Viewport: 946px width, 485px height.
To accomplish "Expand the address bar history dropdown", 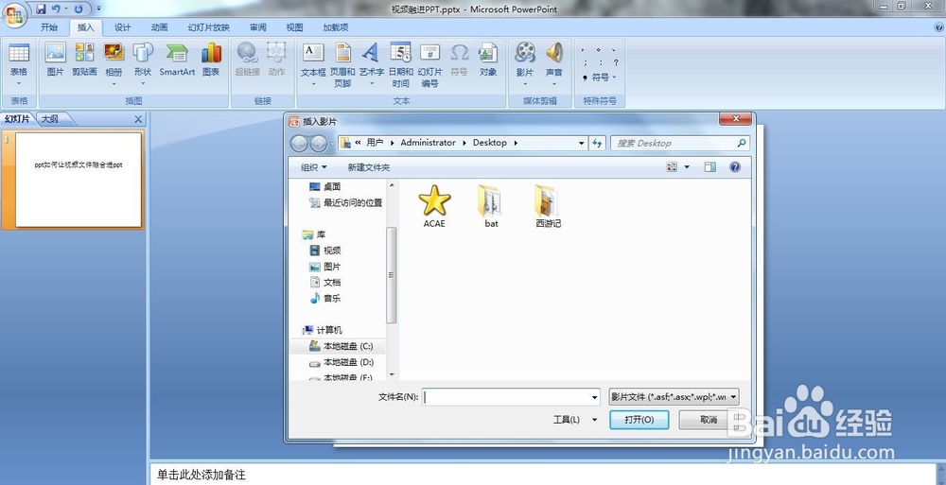I will pos(581,143).
